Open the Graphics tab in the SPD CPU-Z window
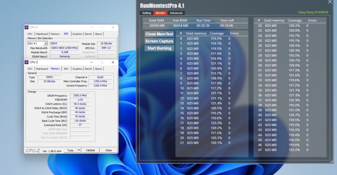 (x=77, y=34)
